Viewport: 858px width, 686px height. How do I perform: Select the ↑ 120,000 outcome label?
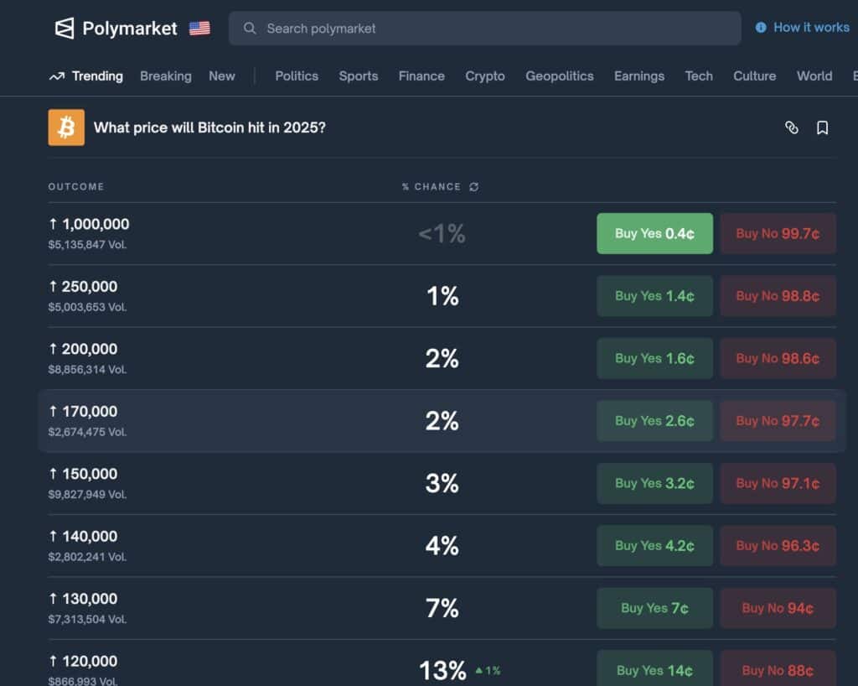pyautogui.click(x=83, y=661)
